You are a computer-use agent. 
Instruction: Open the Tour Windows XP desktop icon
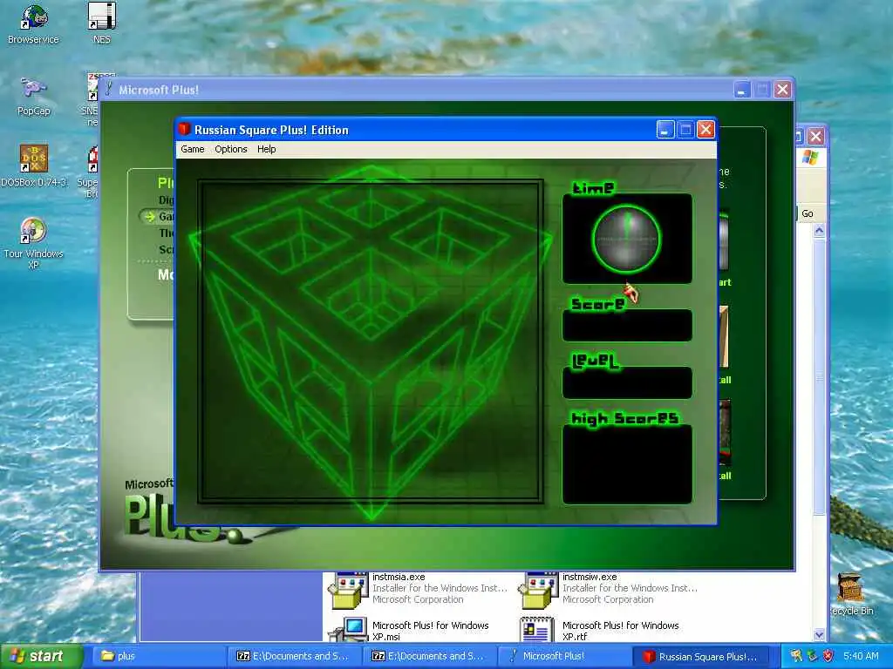pyautogui.click(x=33, y=243)
